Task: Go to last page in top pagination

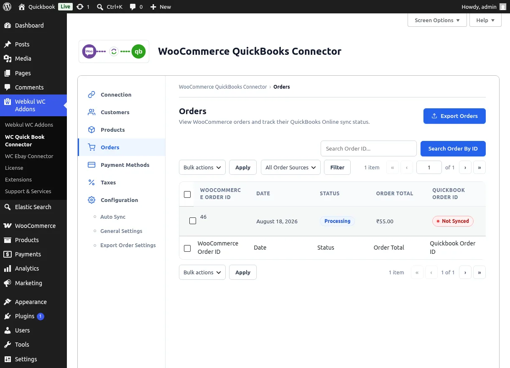Action: tap(479, 167)
